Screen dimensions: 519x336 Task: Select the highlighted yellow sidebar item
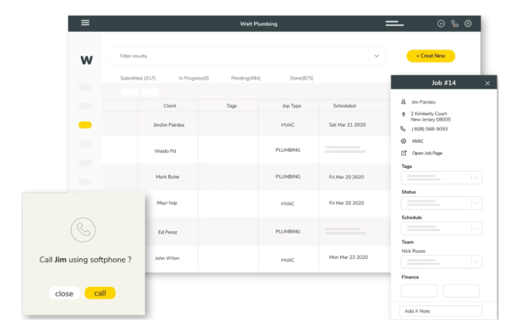(85, 124)
